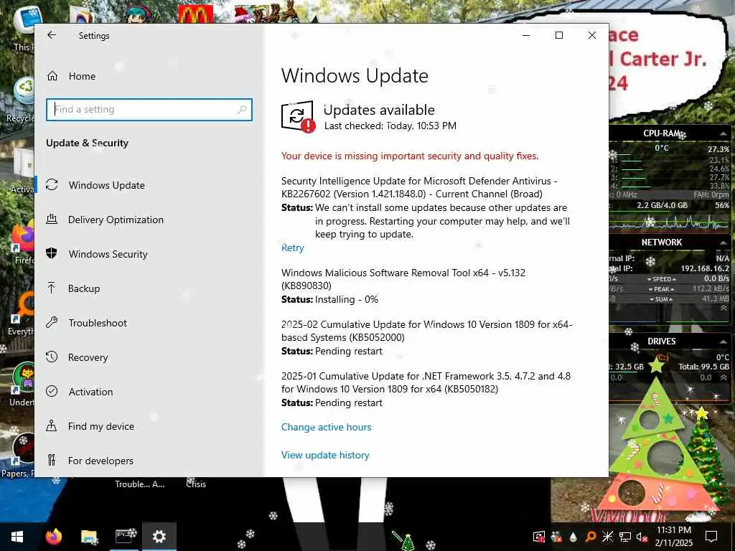
Task: Click the missing security fixes red warning
Action: point(410,156)
